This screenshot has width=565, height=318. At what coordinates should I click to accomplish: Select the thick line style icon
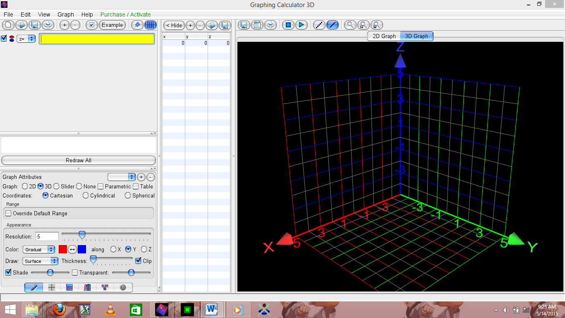pyautogui.click(x=333, y=25)
